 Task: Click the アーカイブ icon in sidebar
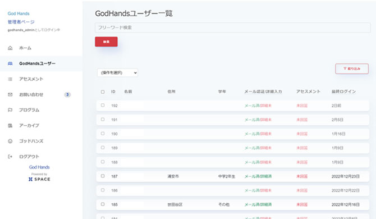pos(10,125)
